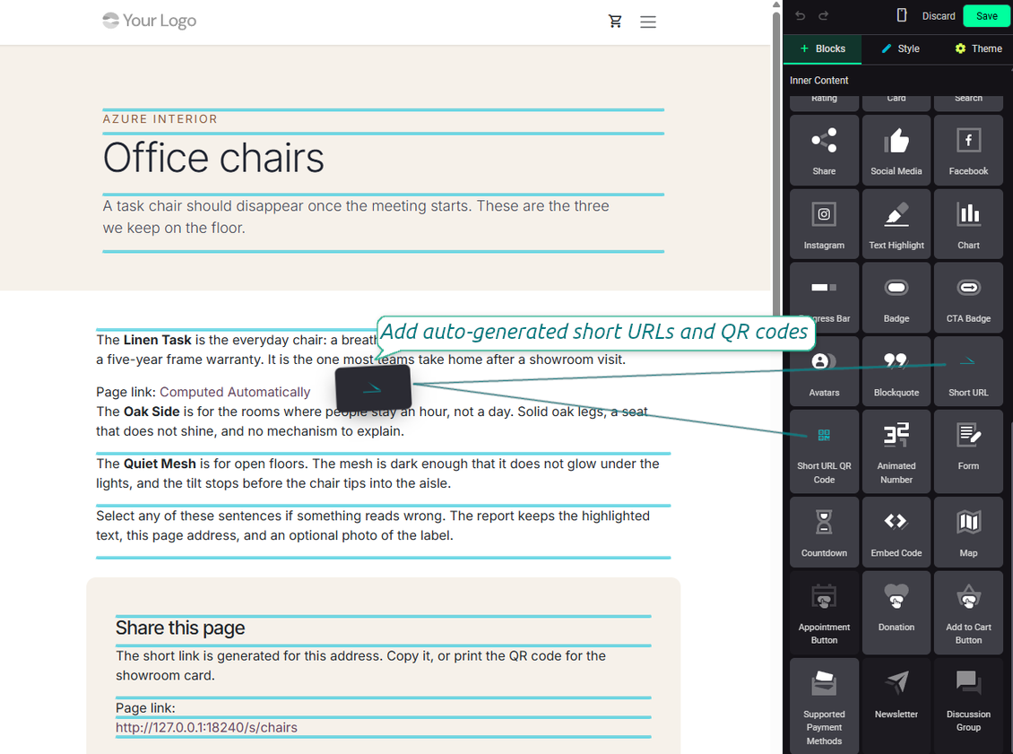
Task: Select the Embed Code block
Action: 896,532
